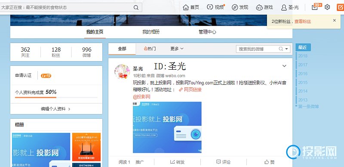Jump to 2015 in timeline
Image resolution: width=344 pixels, height=167 pixels.
point(303,82)
